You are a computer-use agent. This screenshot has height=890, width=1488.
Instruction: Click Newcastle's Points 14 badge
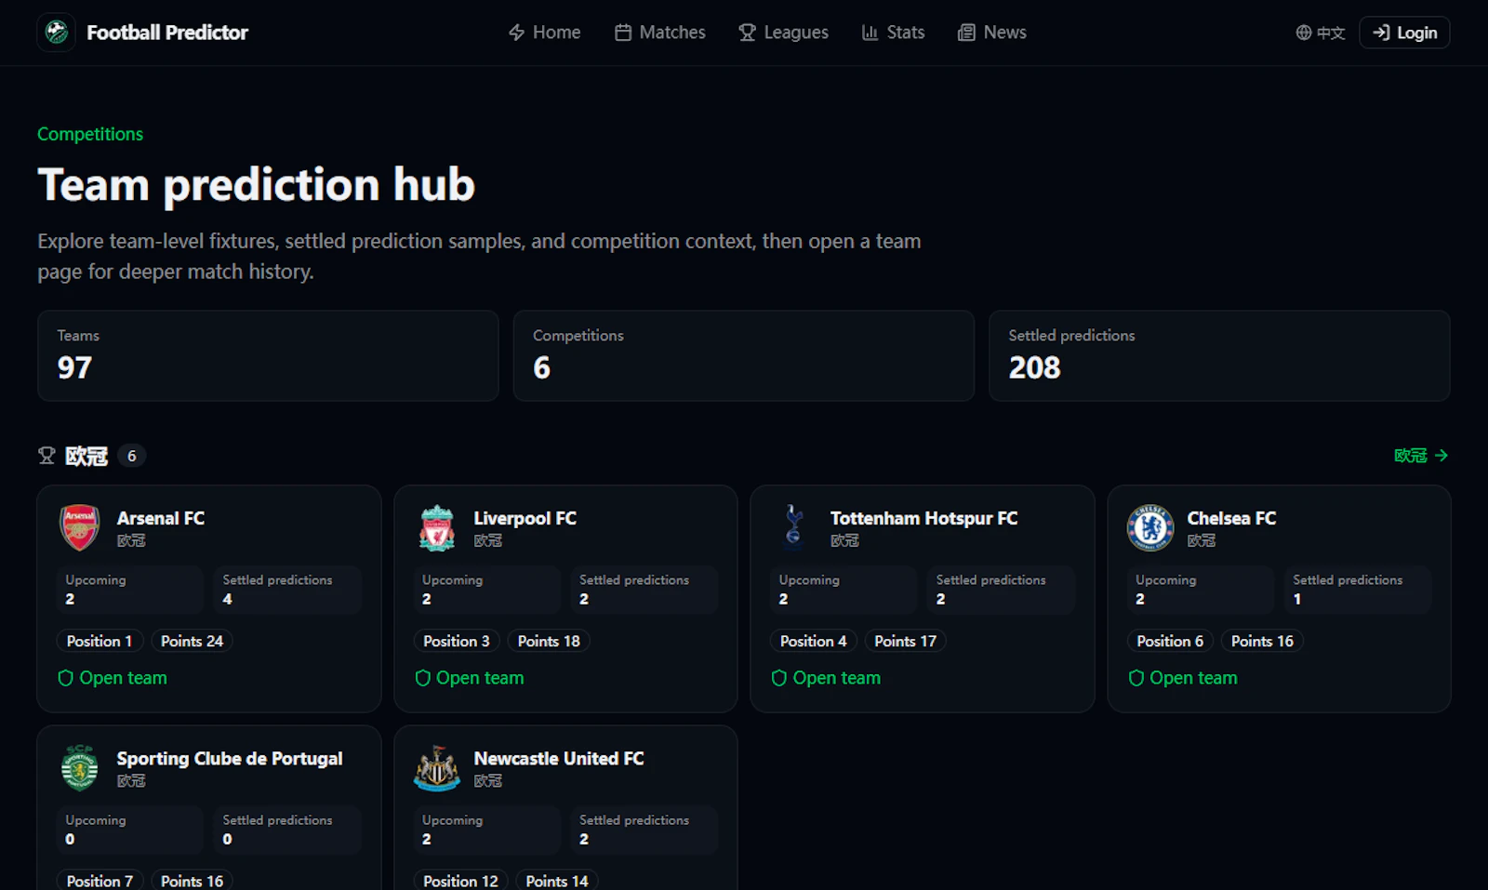[x=557, y=880]
